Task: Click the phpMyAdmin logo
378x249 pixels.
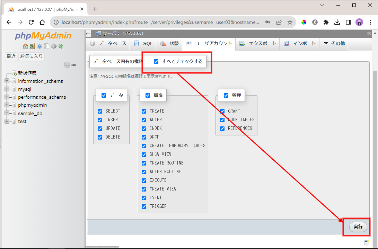Action: [x=43, y=36]
